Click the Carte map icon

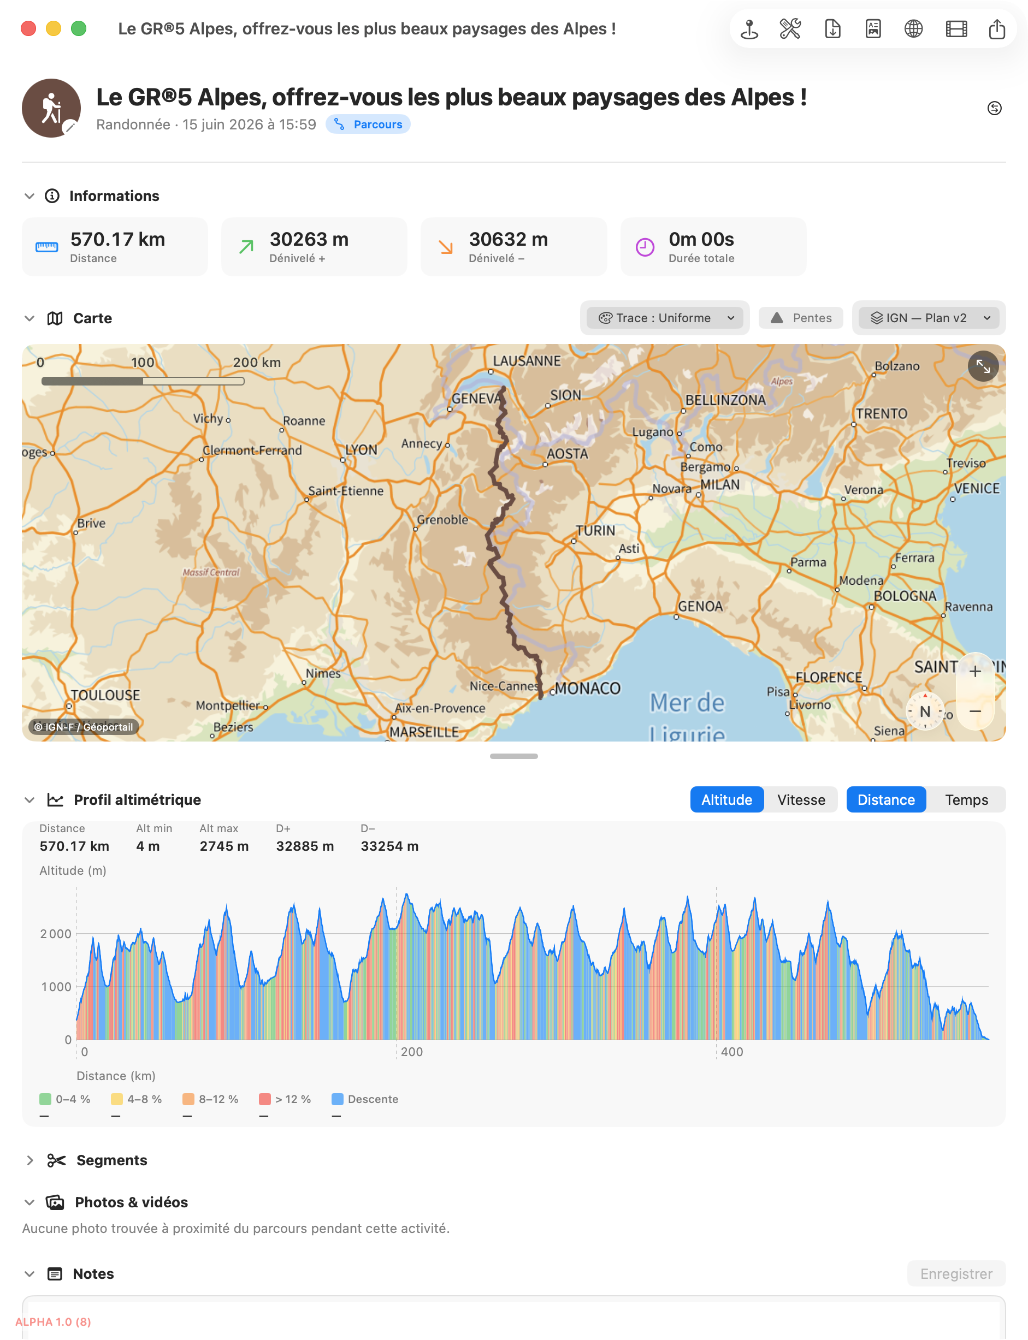click(x=55, y=319)
